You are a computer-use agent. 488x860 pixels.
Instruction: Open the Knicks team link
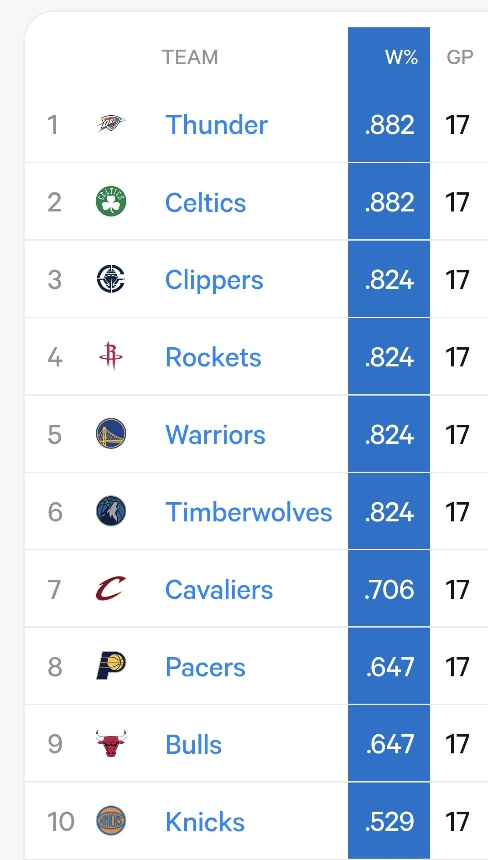(205, 822)
